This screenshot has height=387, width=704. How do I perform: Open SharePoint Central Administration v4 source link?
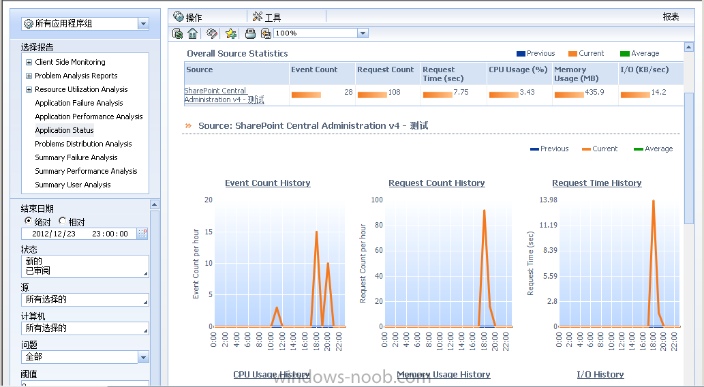coord(224,95)
